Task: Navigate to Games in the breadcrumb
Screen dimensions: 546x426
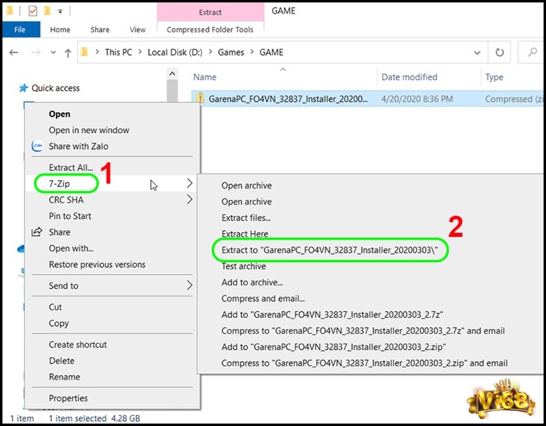Action: tap(231, 53)
